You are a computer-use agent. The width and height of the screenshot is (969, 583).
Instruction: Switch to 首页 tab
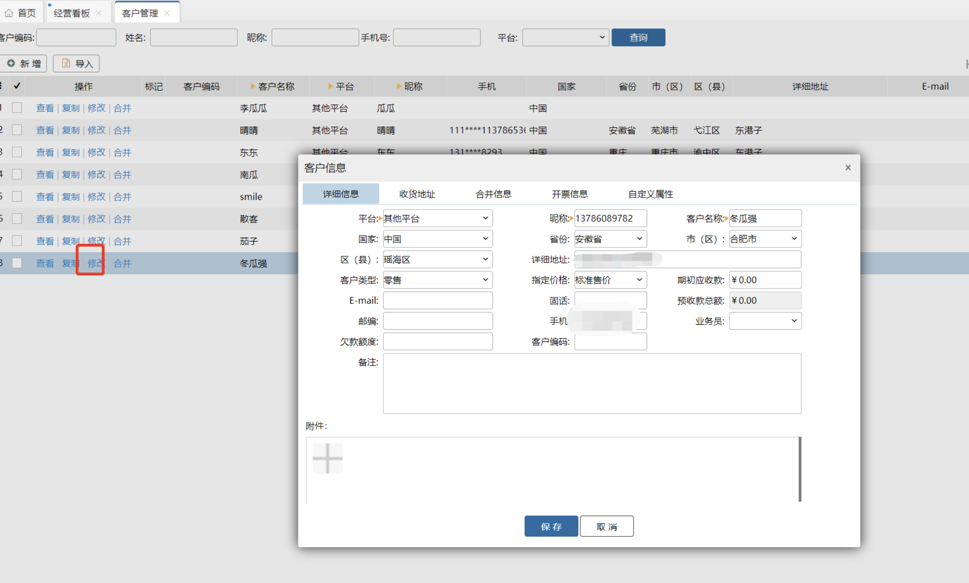click(x=21, y=13)
